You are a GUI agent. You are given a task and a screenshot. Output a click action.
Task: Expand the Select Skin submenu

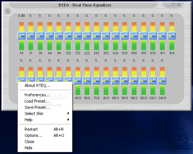pos(45,113)
